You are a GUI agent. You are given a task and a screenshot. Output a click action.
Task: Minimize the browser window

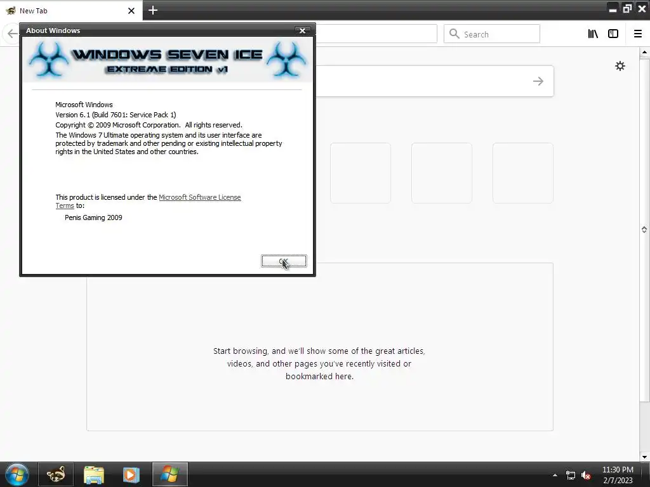click(613, 9)
